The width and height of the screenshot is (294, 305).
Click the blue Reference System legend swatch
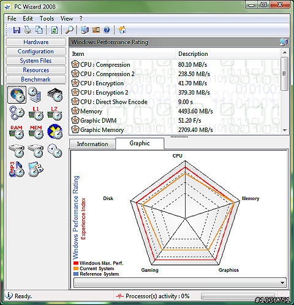click(x=76, y=274)
